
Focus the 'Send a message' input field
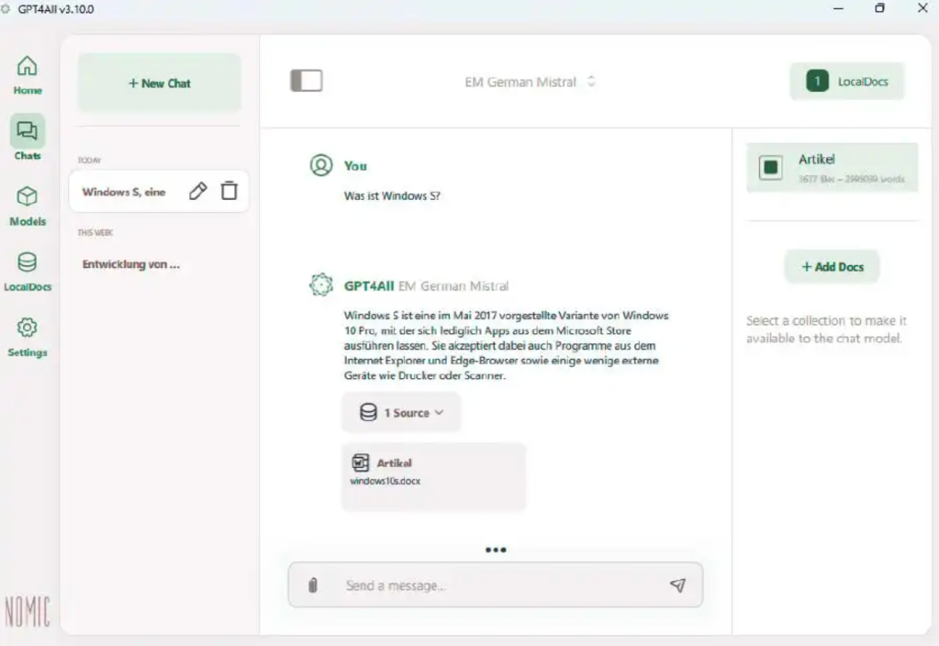point(496,585)
